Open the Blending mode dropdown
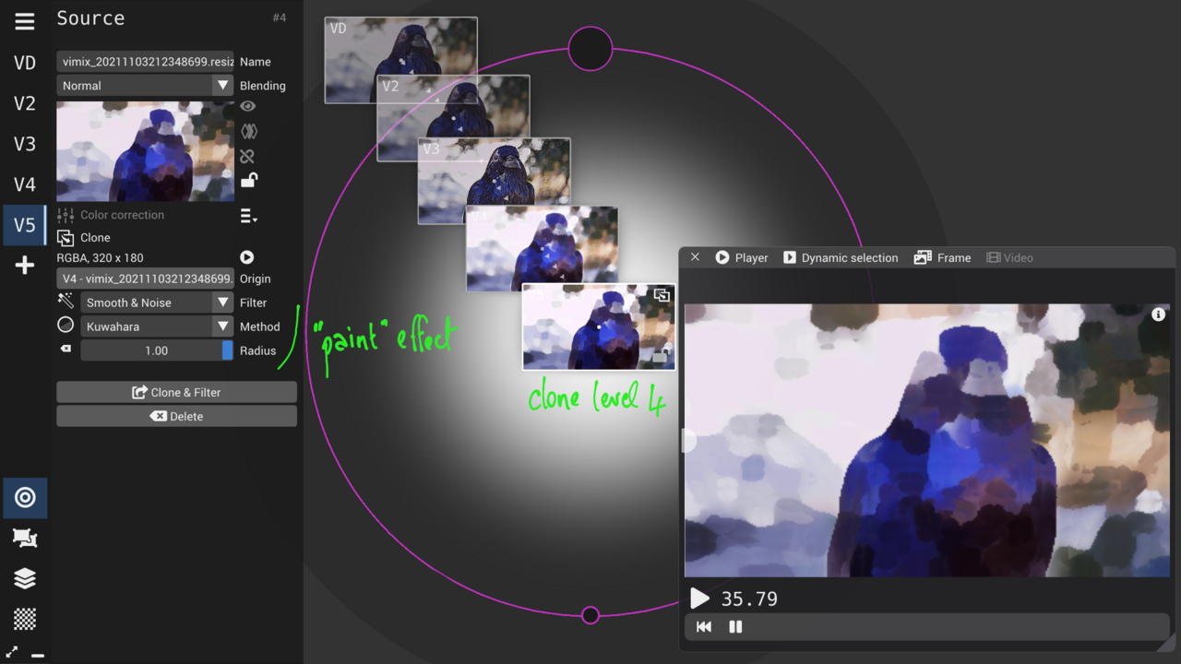 (146, 86)
